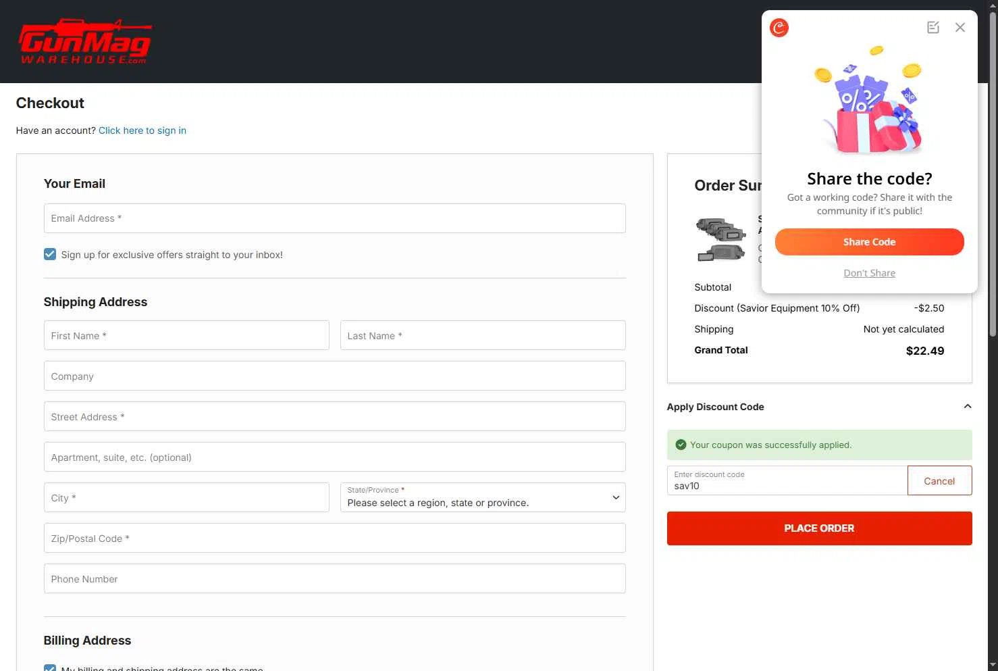
Task: Collapse the Apply Discount Code section
Action: tap(967, 407)
